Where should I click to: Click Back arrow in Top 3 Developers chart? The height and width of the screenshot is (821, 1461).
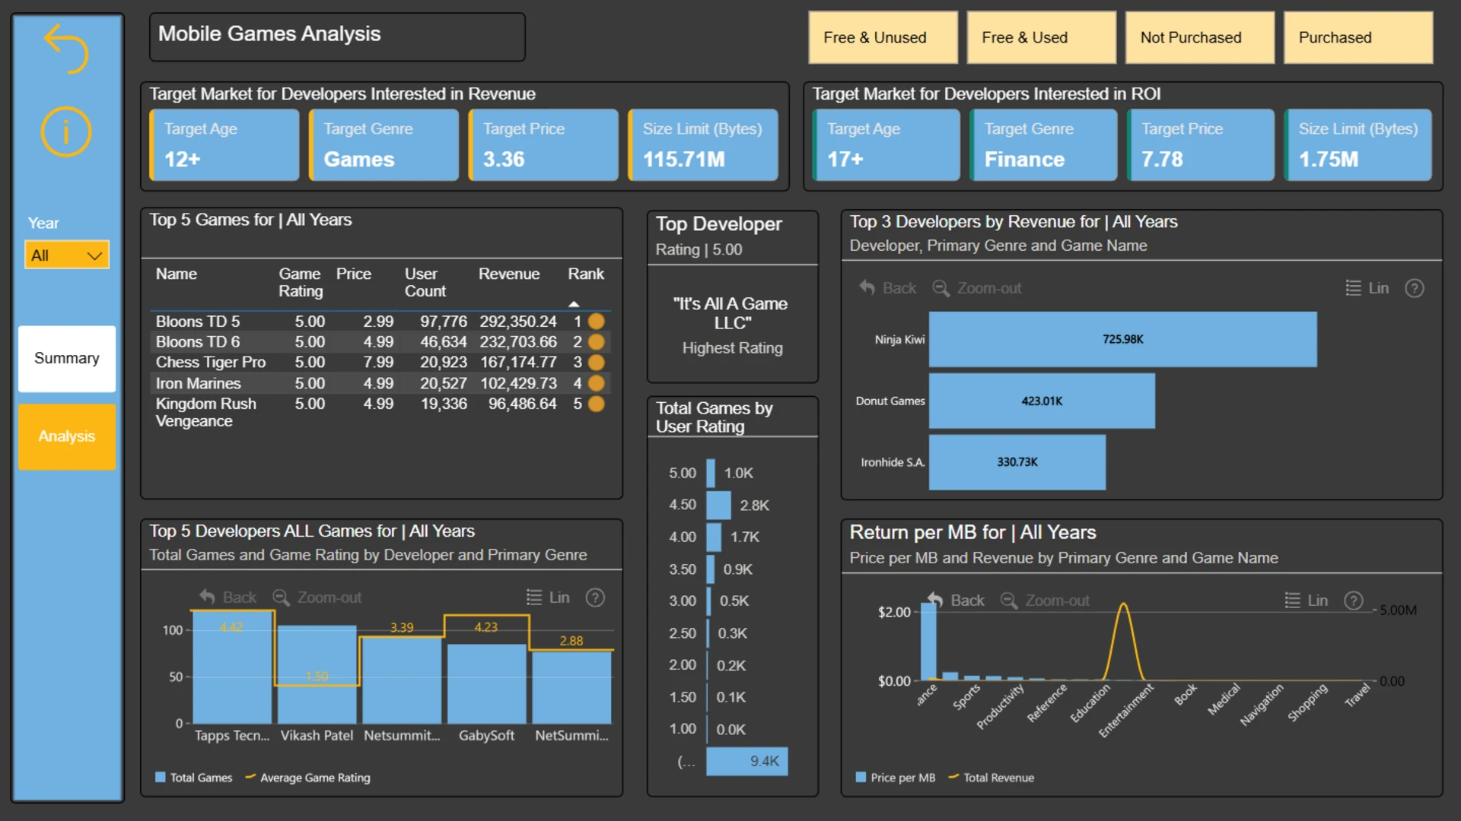click(867, 288)
